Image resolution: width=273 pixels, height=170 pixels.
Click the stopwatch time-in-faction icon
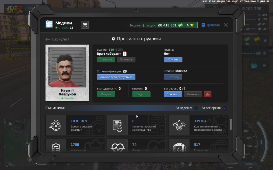[55, 125]
